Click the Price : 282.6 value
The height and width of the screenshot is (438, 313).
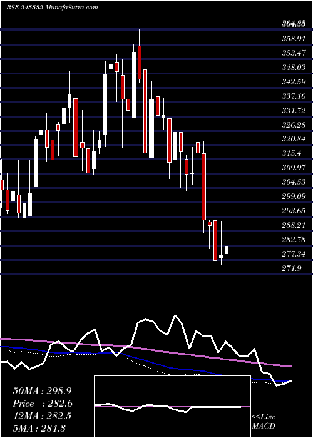click(43, 404)
